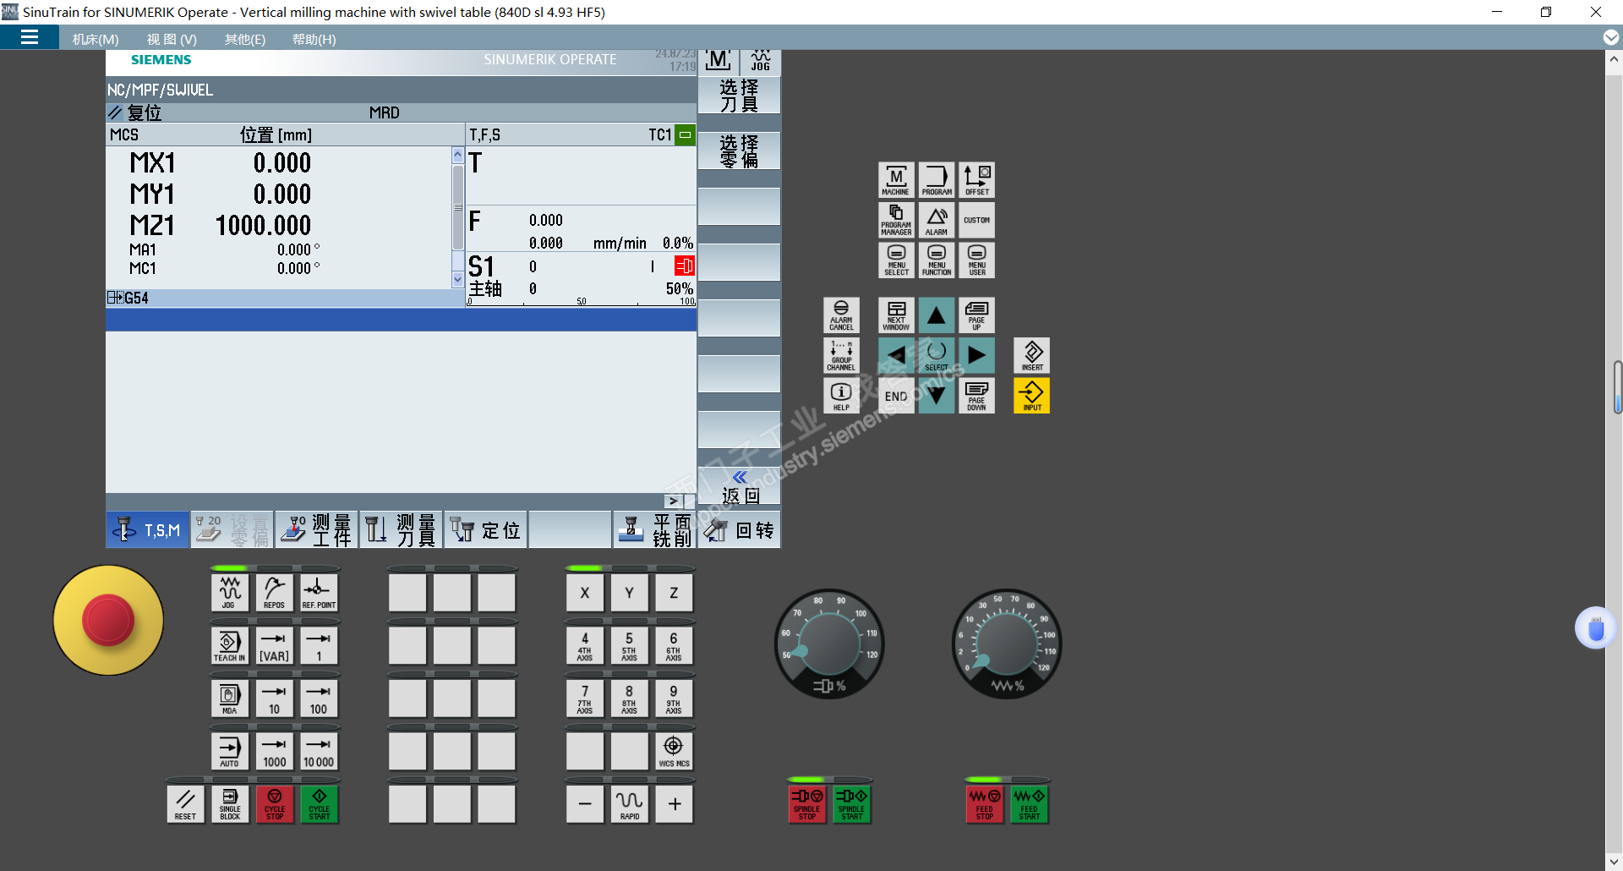Click the yellow INPUT key
Screen dimensions: 1623x871
coord(1032,396)
